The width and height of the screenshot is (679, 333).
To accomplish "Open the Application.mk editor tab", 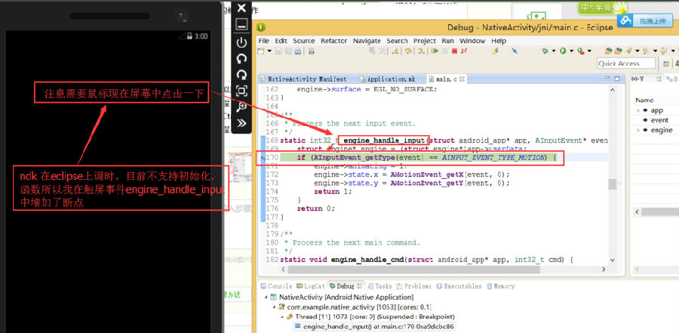I will point(389,79).
